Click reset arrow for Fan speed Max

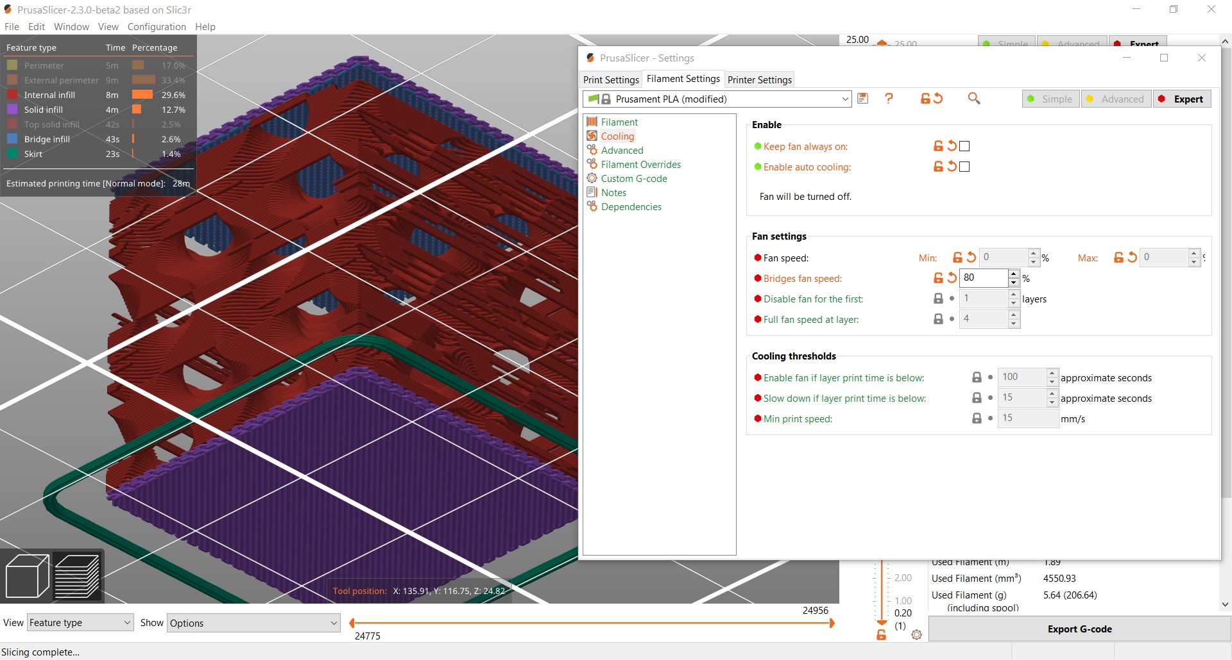1133,258
